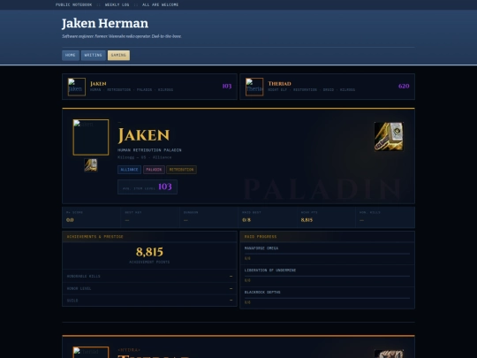477x358 pixels.
Task: Open the Jaken character summary card
Action: 149,87
